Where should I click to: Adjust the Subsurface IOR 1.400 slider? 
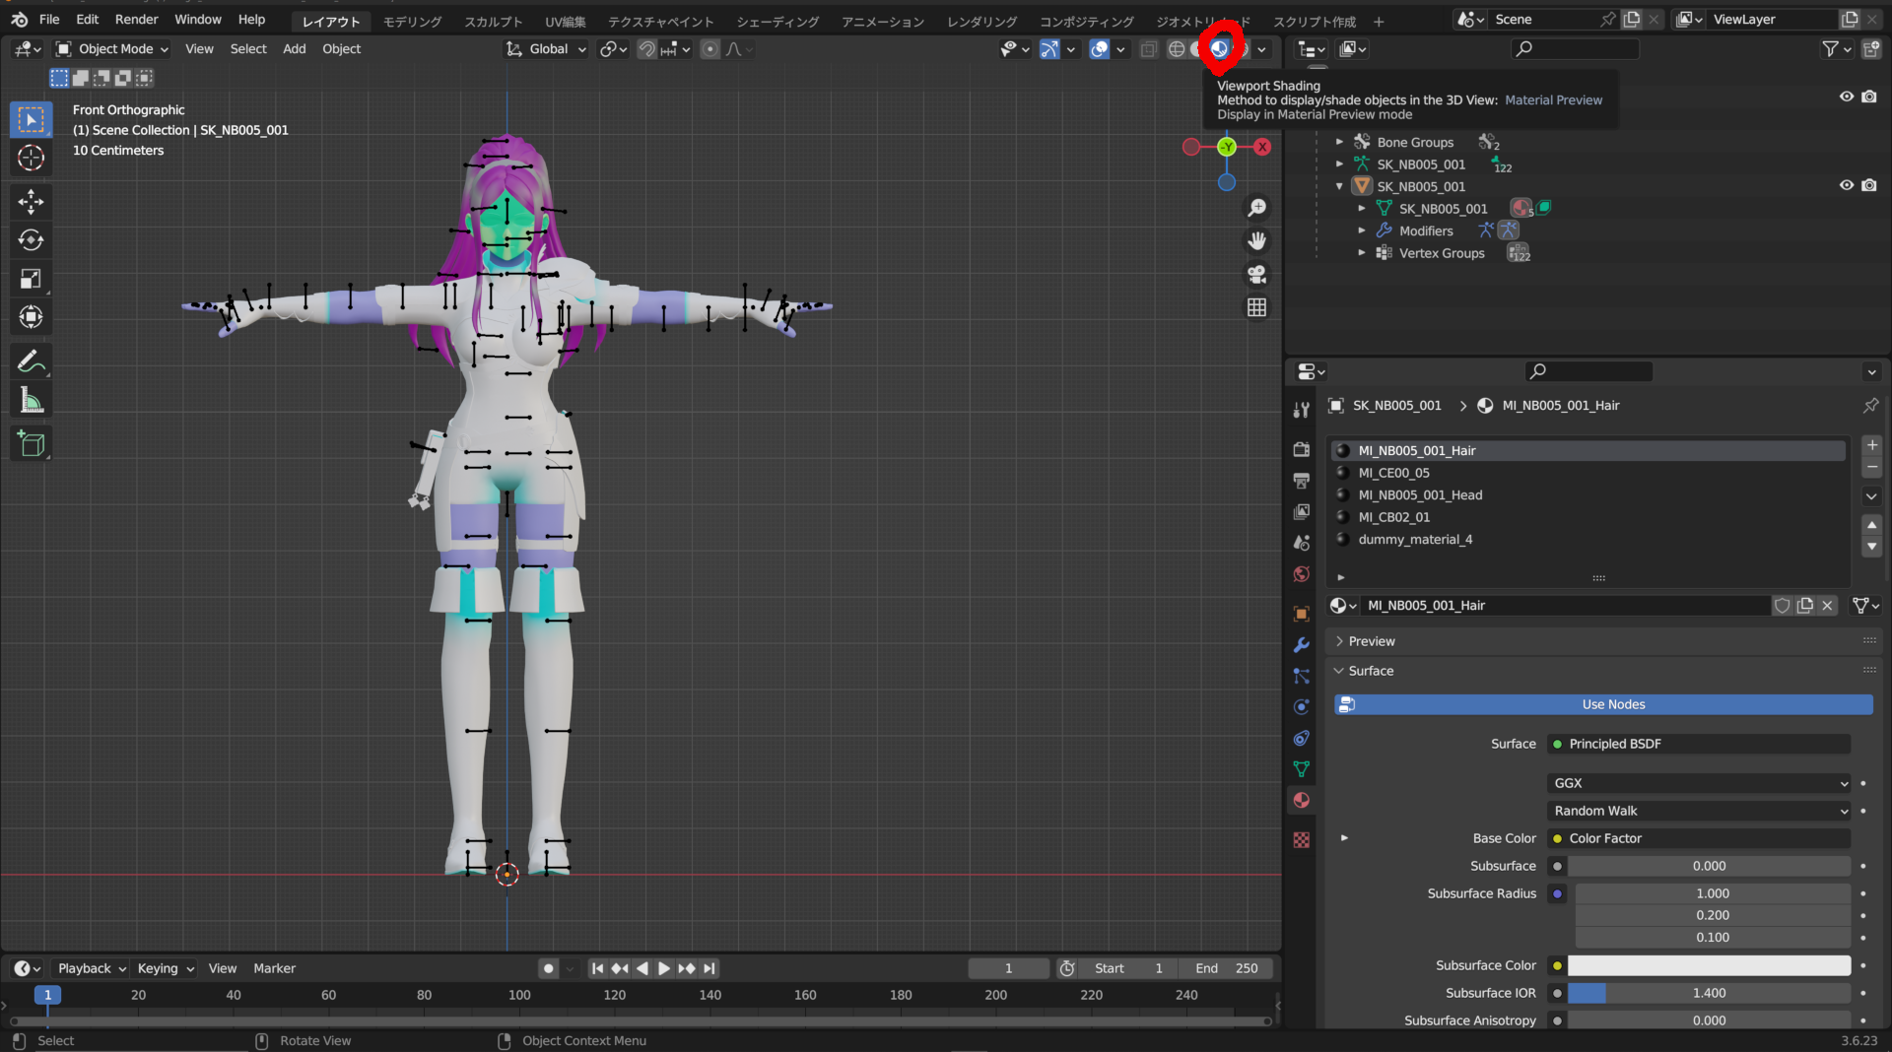point(1709,994)
